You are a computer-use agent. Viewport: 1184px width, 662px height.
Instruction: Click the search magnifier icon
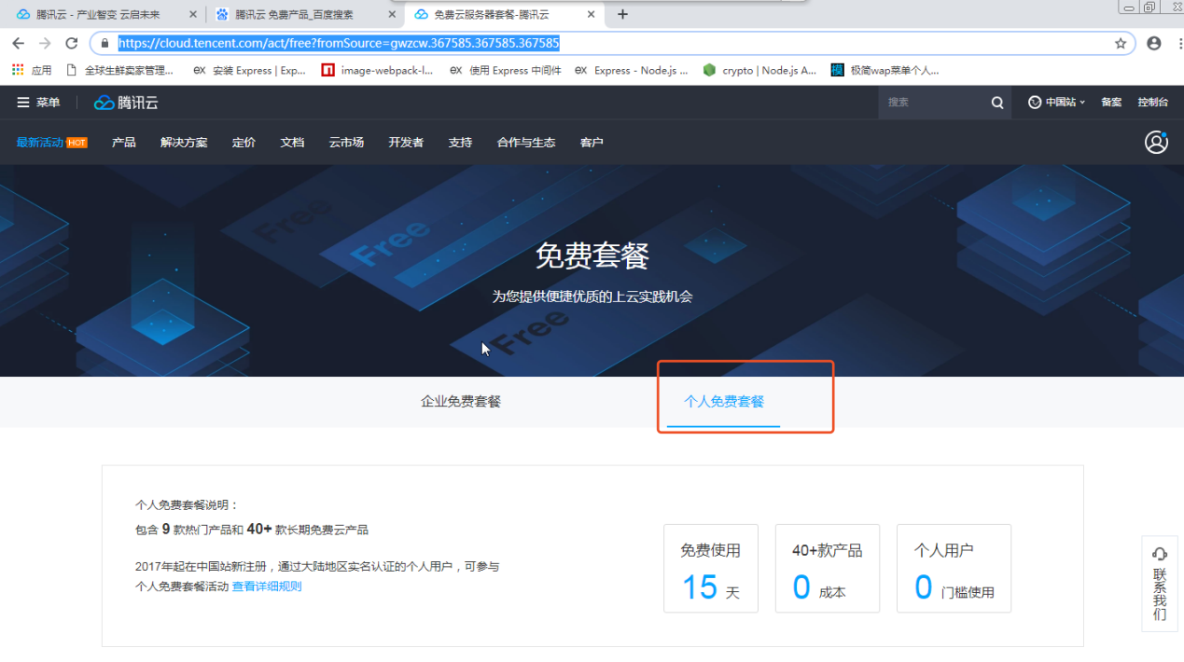(997, 103)
